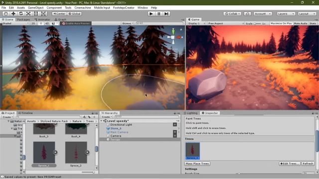Open the Layers dropdown
The height and width of the screenshot is (179, 319).
[x=286, y=14]
